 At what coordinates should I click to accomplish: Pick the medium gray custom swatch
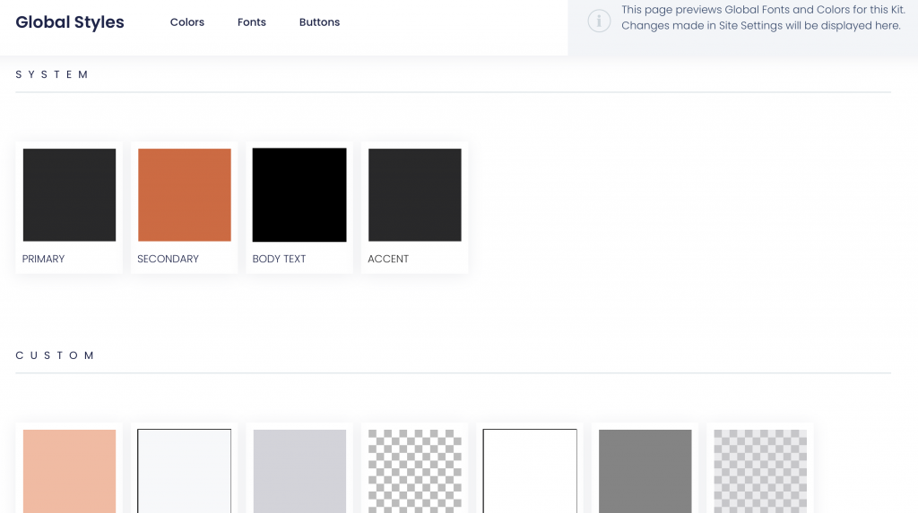click(645, 472)
